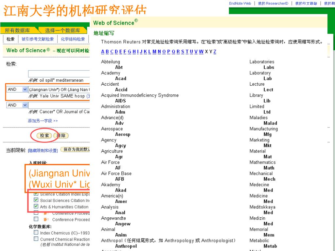Click the 添加另一字段 link

point(43,121)
